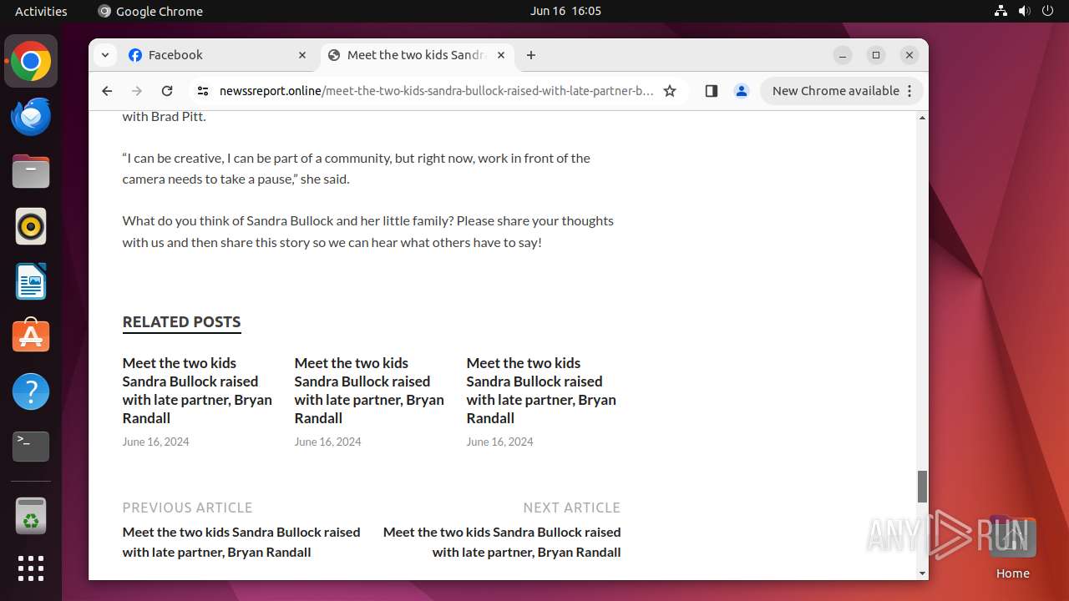Open the power icon in the system menu
The width and height of the screenshot is (1069, 601).
click(x=1047, y=11)
